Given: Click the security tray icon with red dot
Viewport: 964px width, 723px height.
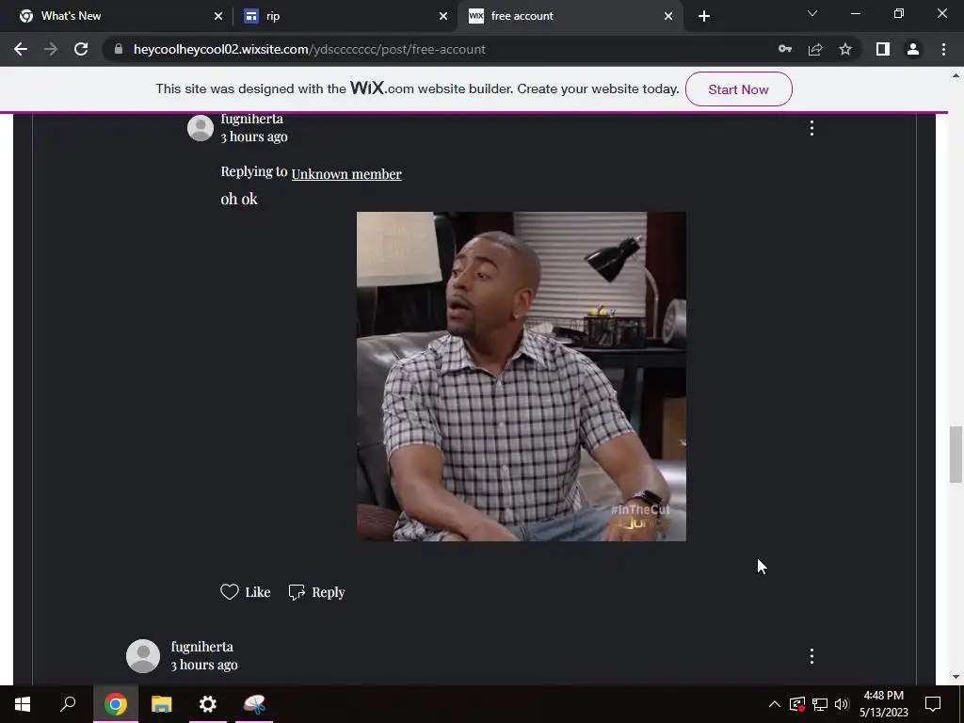Looking at the screenshot, I should pyautogui.click(x=796, y=704).
